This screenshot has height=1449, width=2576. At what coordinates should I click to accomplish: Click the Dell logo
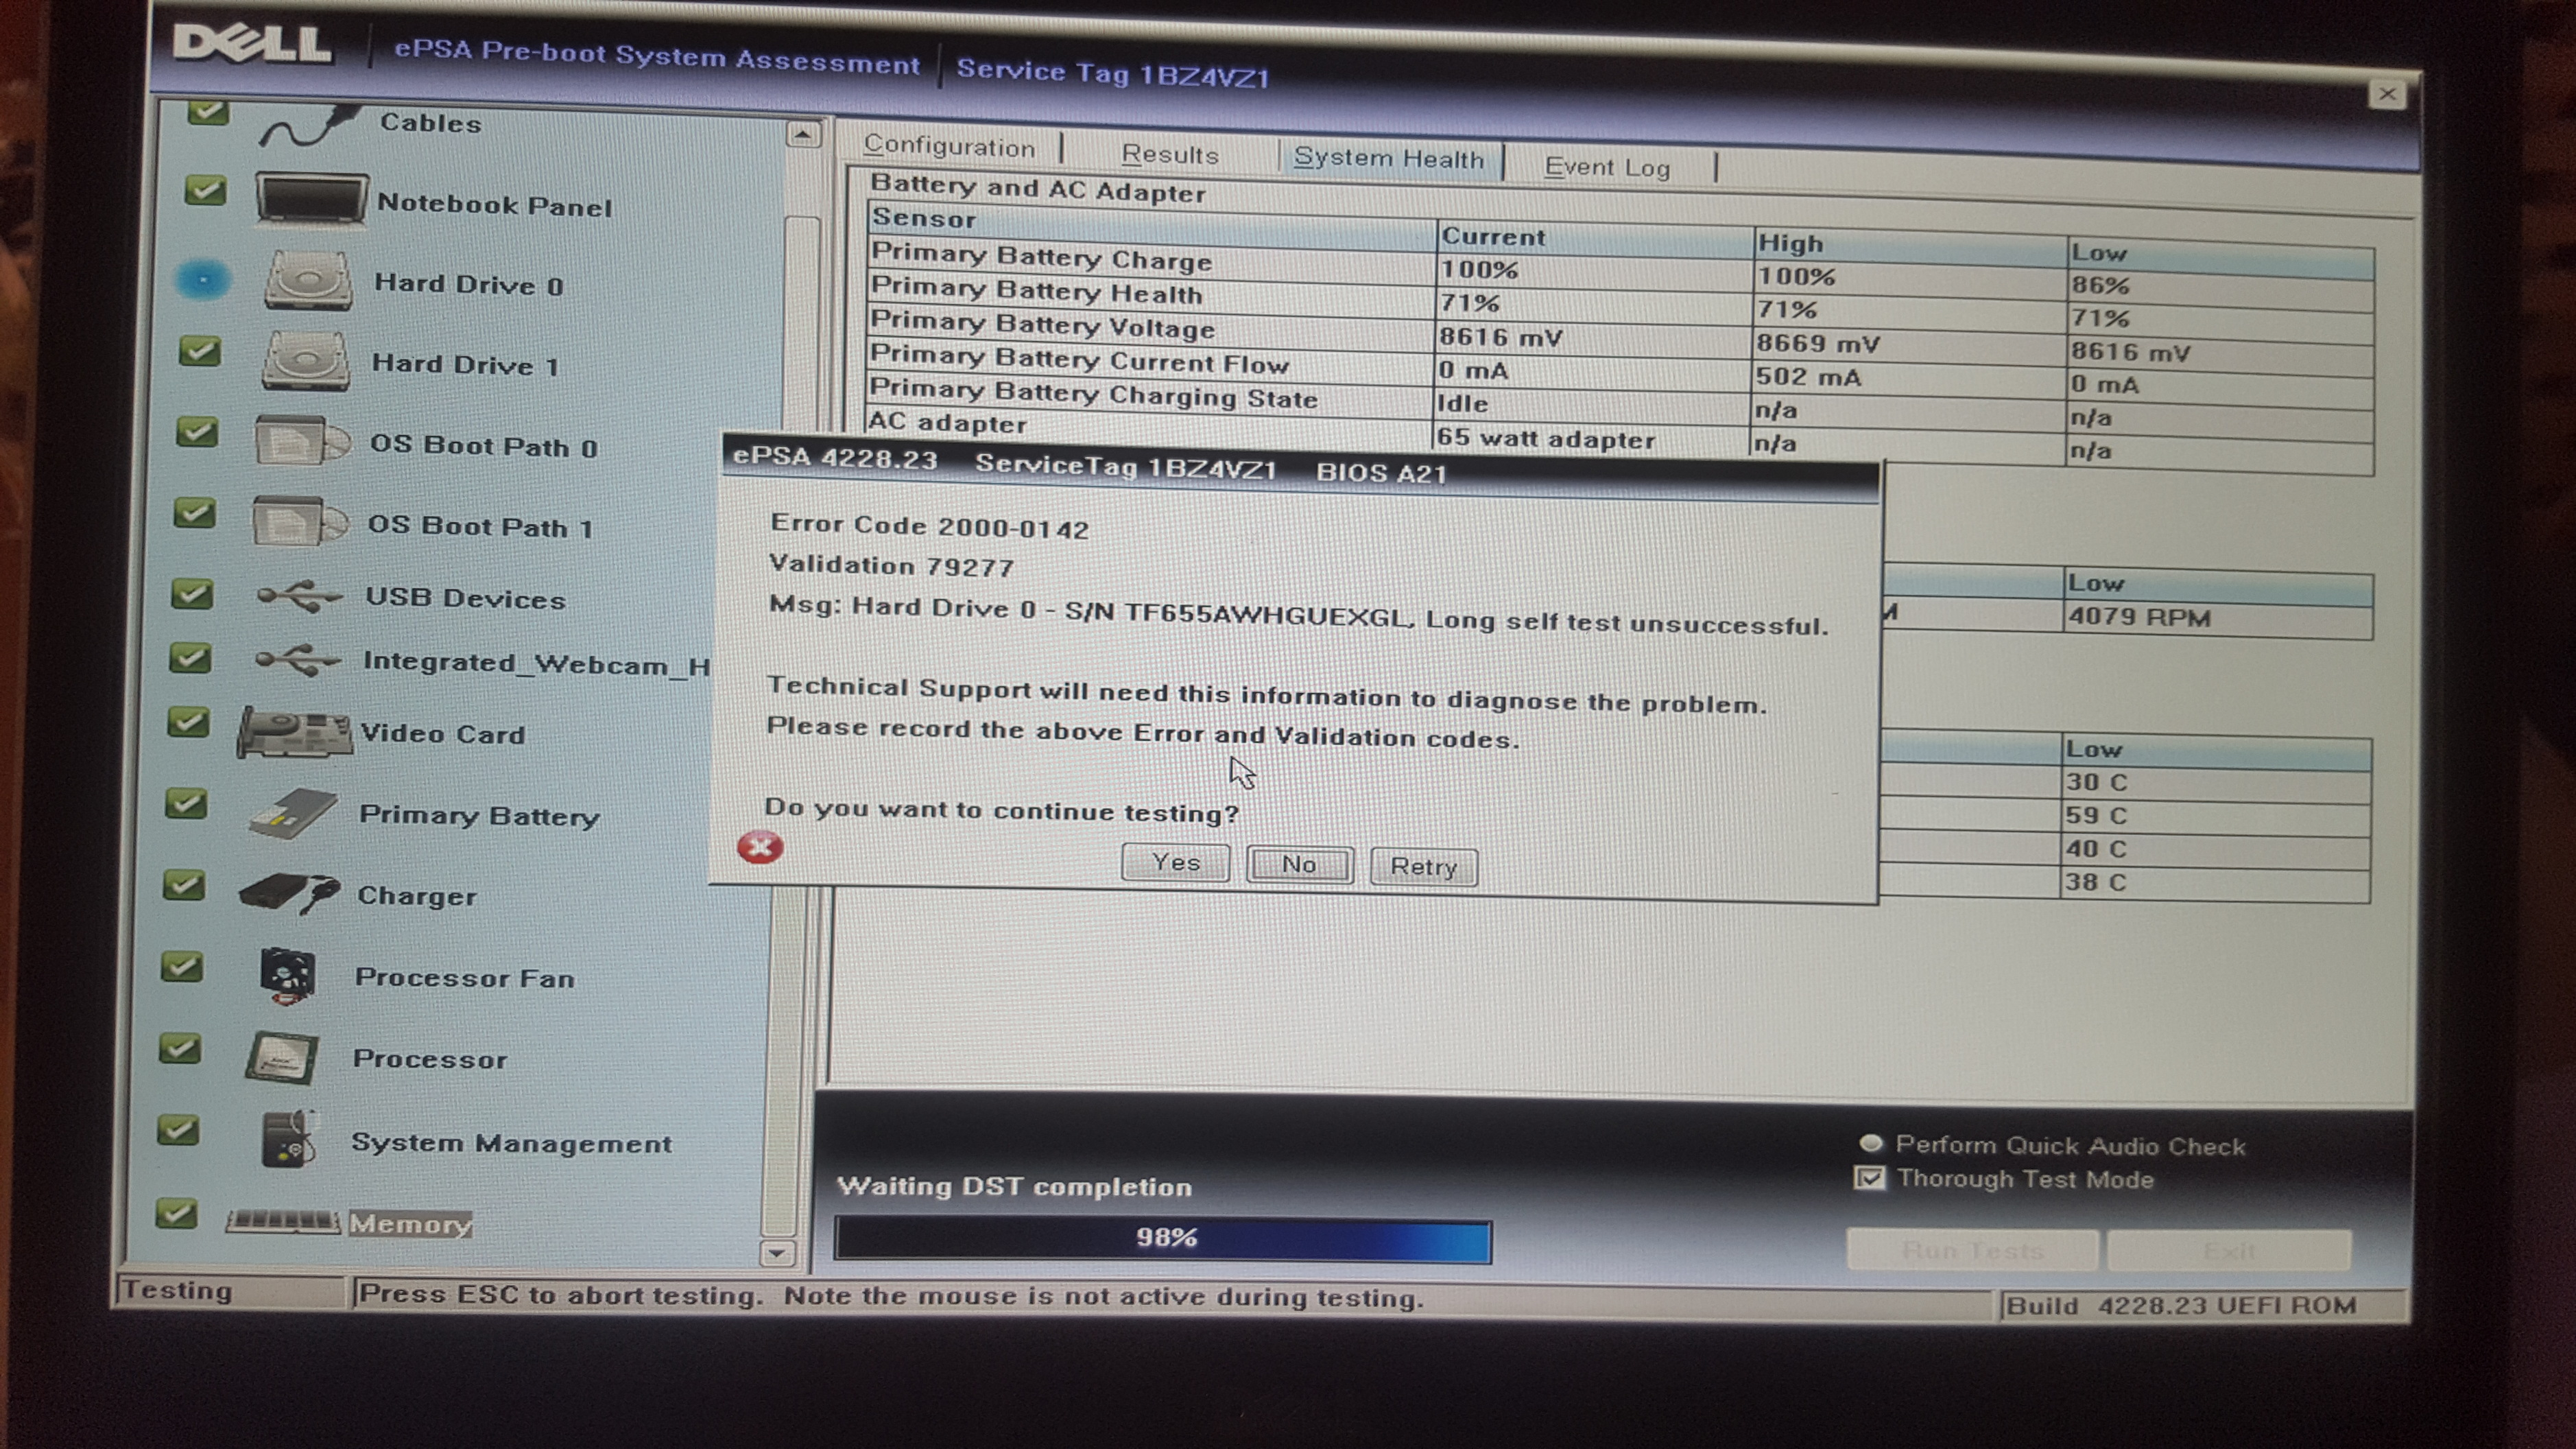[x=251, y=43]
